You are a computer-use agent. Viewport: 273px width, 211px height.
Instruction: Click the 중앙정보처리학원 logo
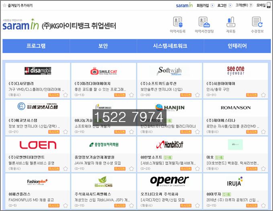104,144
